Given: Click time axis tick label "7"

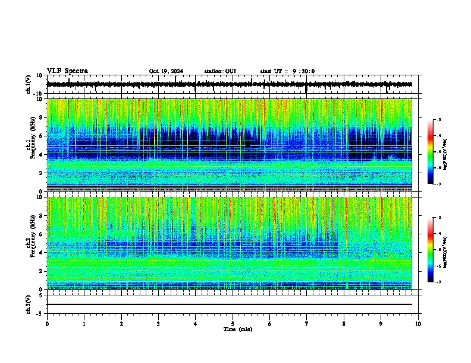Looking at the screenshot, I should click(x=307, y=324).
